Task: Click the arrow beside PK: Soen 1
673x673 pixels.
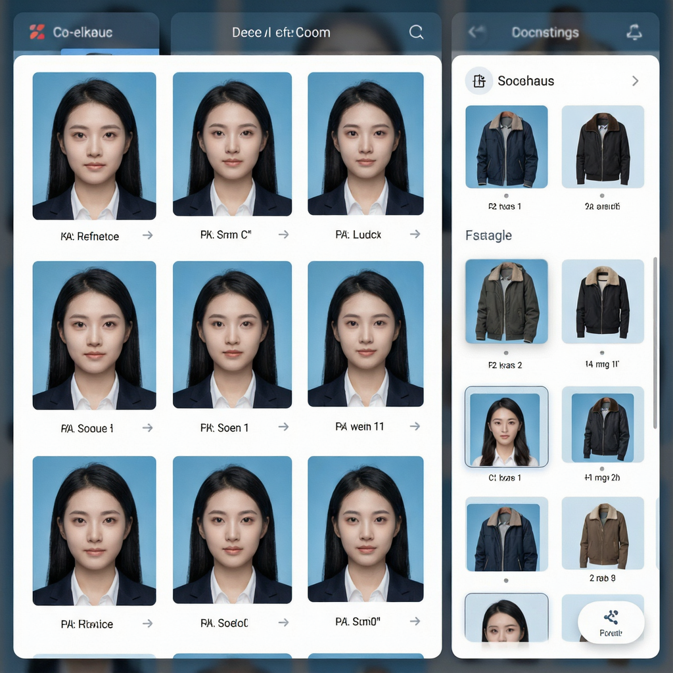Action: tap(283, 427)
